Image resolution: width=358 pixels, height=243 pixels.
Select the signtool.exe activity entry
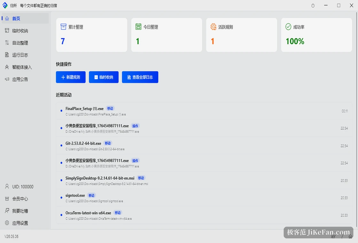204,198
